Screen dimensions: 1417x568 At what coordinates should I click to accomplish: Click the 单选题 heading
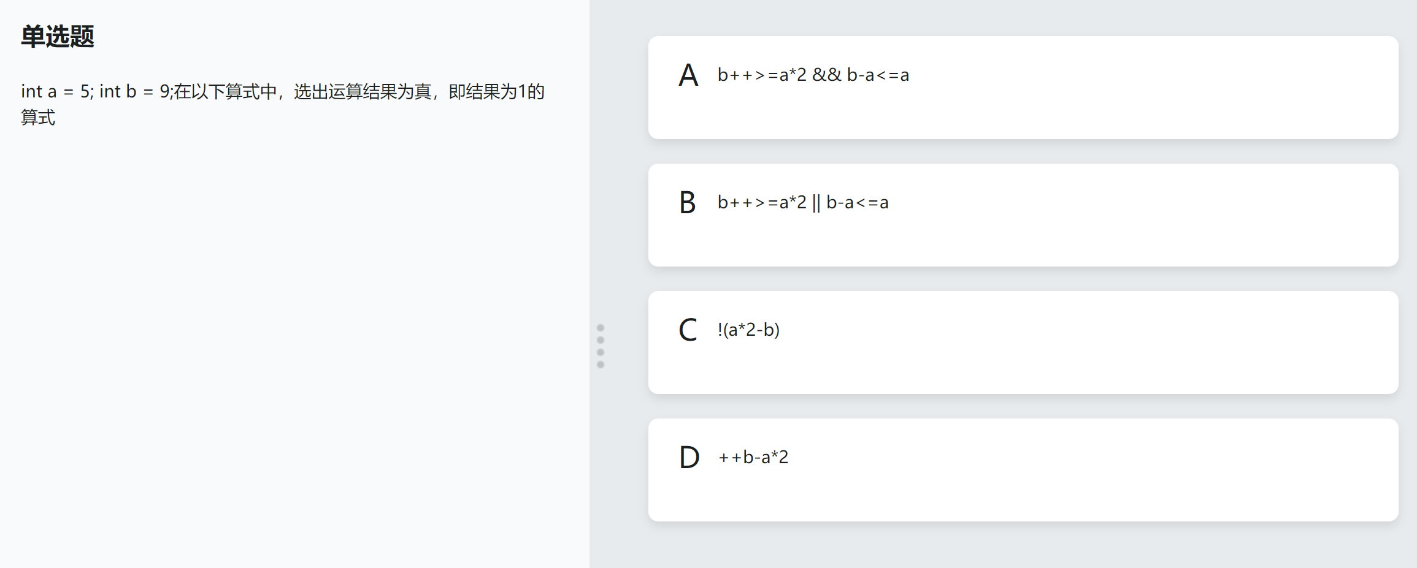tap(58, 36)
